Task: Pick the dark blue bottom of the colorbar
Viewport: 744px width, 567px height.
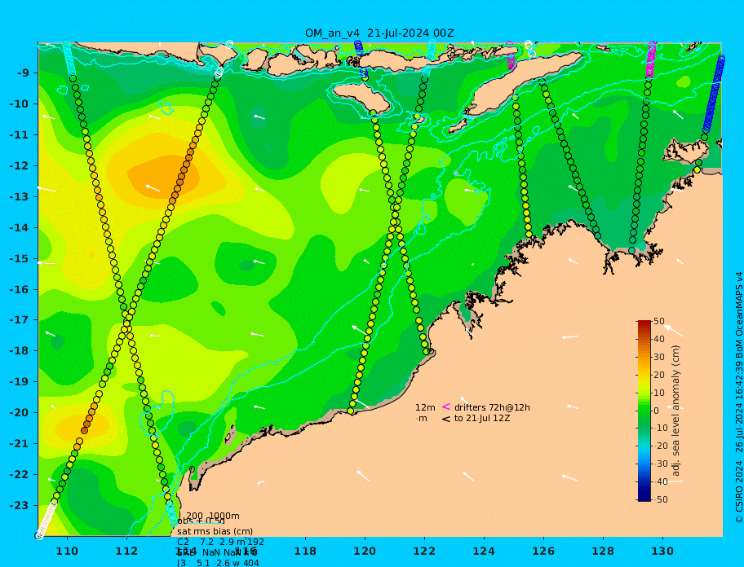Action: pos(644,497)
